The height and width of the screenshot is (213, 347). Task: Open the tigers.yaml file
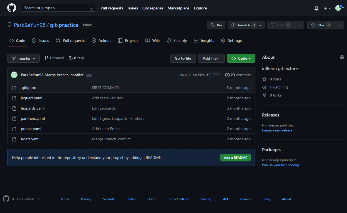pos(30,139)
